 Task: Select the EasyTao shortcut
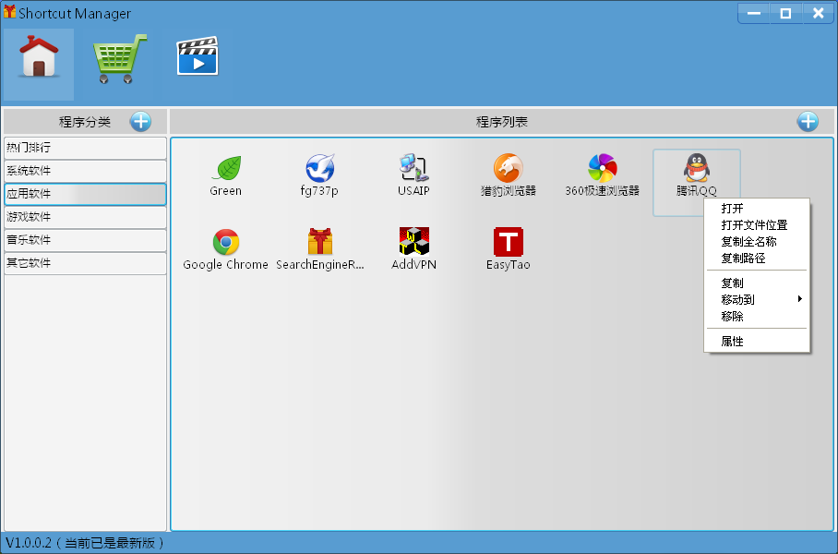(508, 249)
